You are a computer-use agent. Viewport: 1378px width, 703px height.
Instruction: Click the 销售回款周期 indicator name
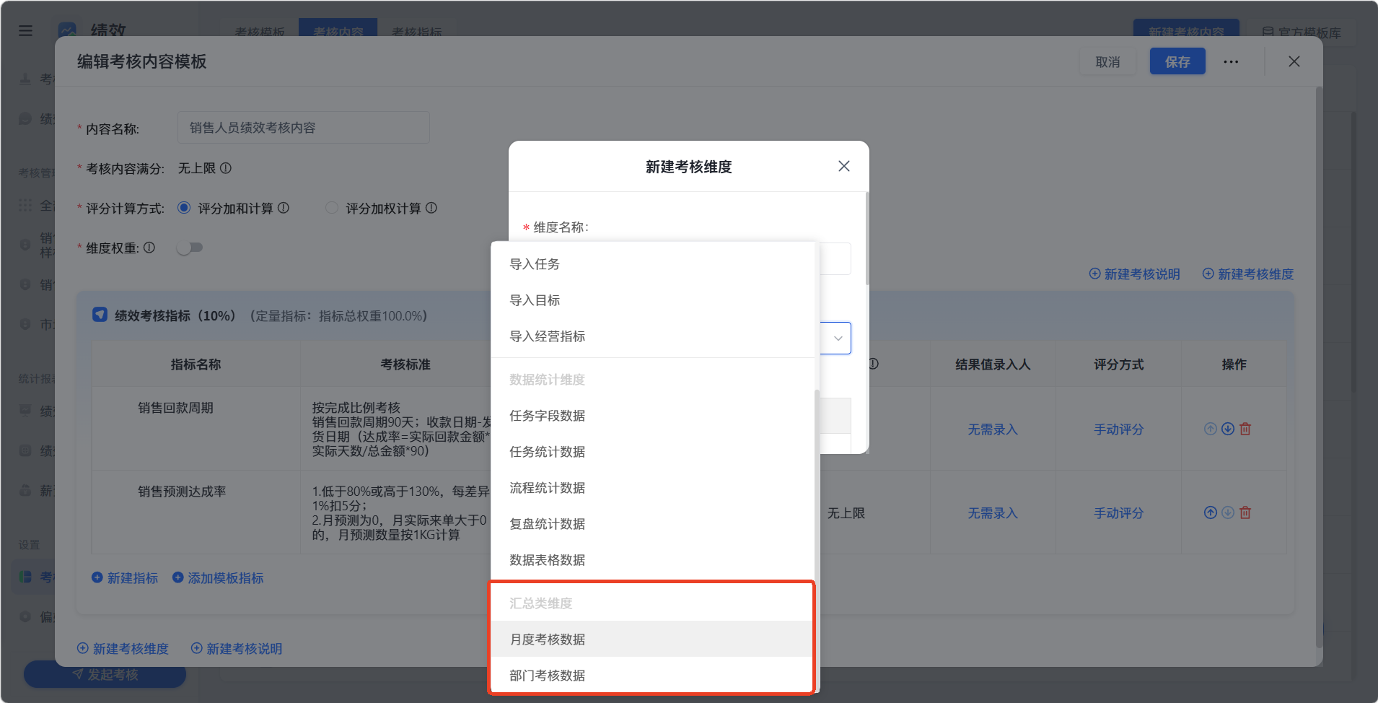click(x=175, y=408)
